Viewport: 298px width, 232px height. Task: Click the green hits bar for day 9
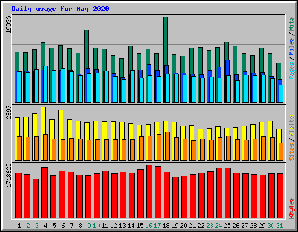click(87, 49)
